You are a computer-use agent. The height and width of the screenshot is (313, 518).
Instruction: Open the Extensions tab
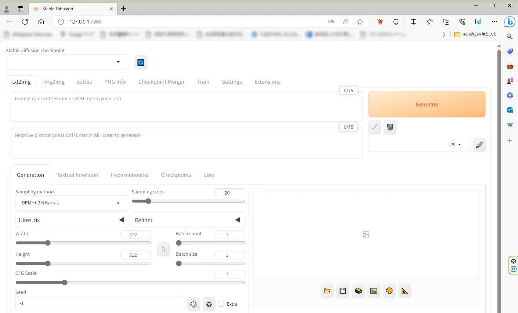click(x=267, y=82)
